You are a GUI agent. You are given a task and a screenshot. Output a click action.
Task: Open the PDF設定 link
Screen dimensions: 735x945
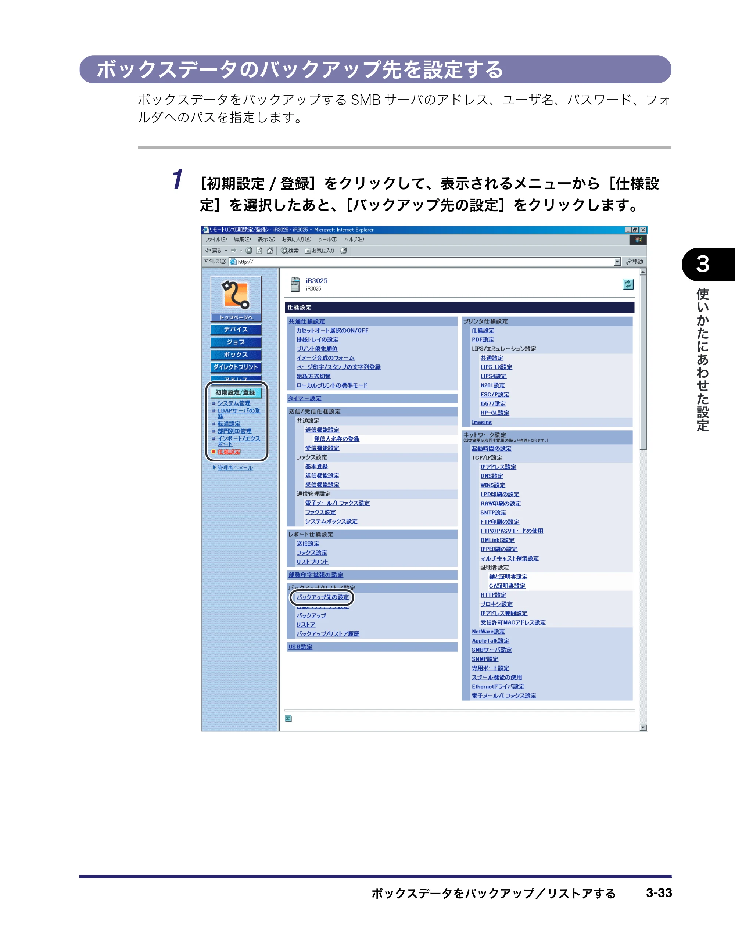click(x=483, y=339)
